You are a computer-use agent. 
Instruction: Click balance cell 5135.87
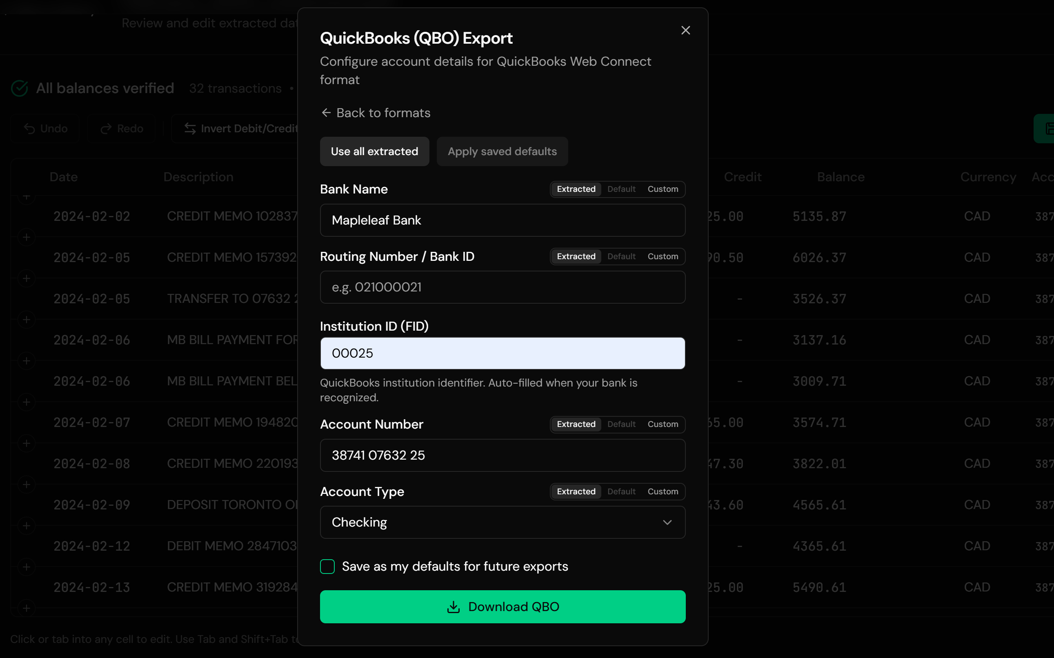(x=819, y=216)
